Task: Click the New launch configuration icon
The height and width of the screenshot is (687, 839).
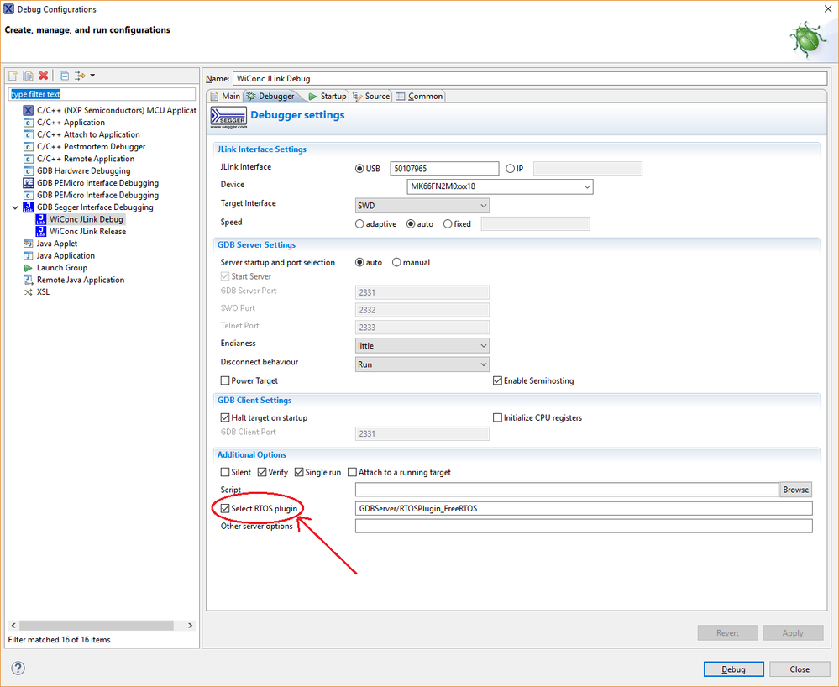Action: tap(13, 76)
